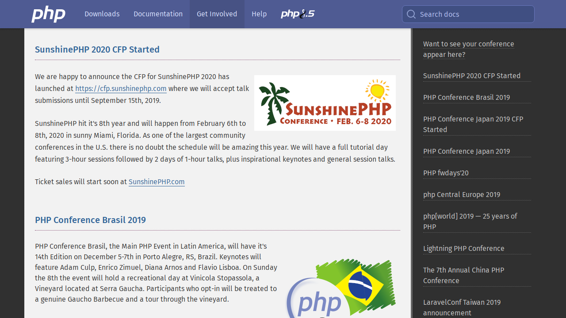Go to the Documentation menu

click(158, 14)
